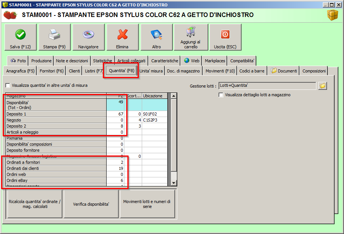This screenshot has width=344, height=234.
Task: Switch to the Fornitori (F6) tab
Action: (x=51, y=71)
